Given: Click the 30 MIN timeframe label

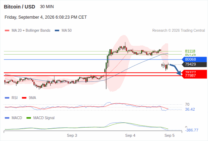Looking at the screenshot, I should click(x=47, y=7).
